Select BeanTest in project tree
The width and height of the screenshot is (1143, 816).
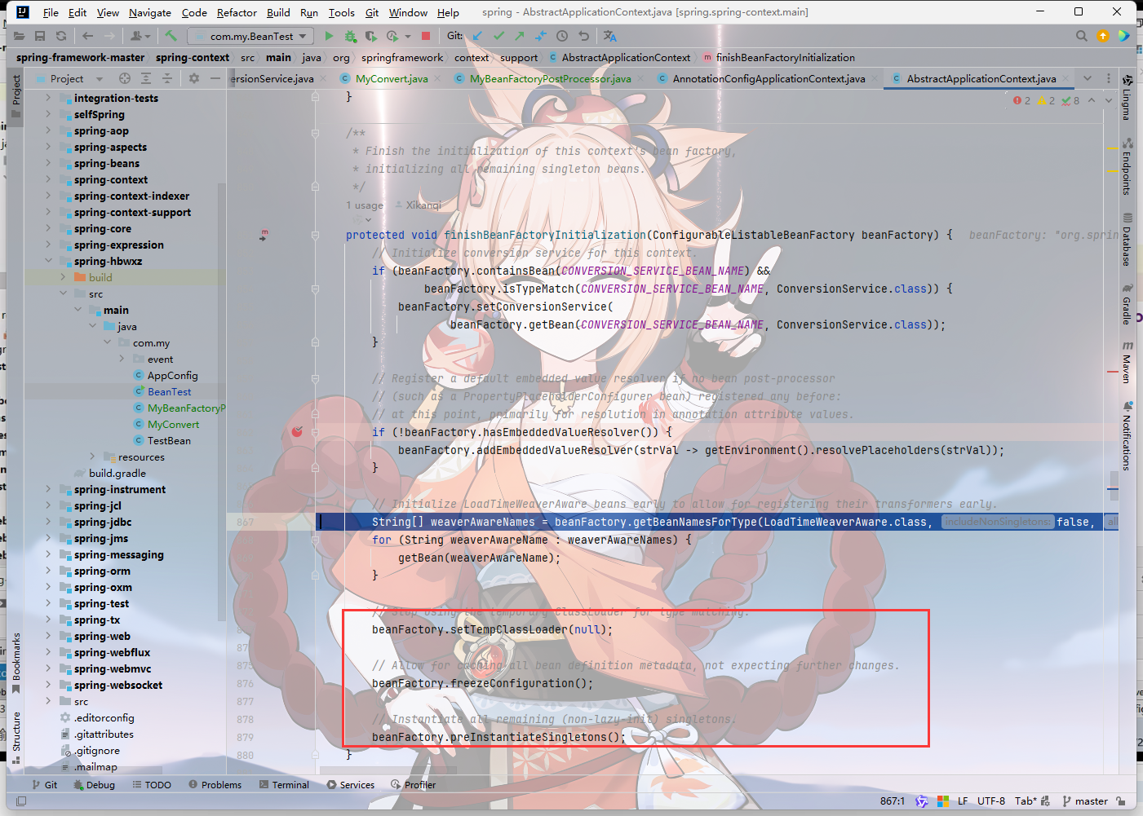(x=170, y=391)
